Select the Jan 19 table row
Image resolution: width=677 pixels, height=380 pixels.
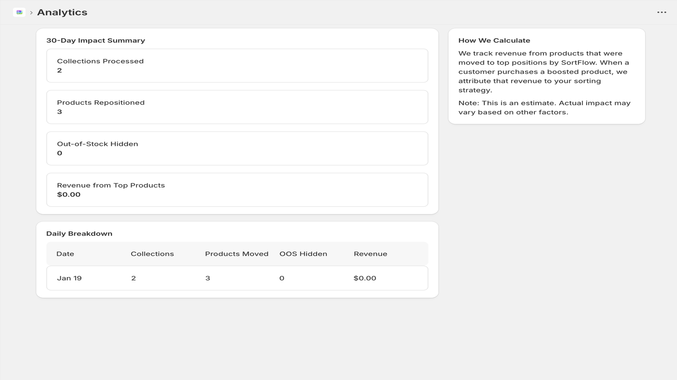point(237,278)
